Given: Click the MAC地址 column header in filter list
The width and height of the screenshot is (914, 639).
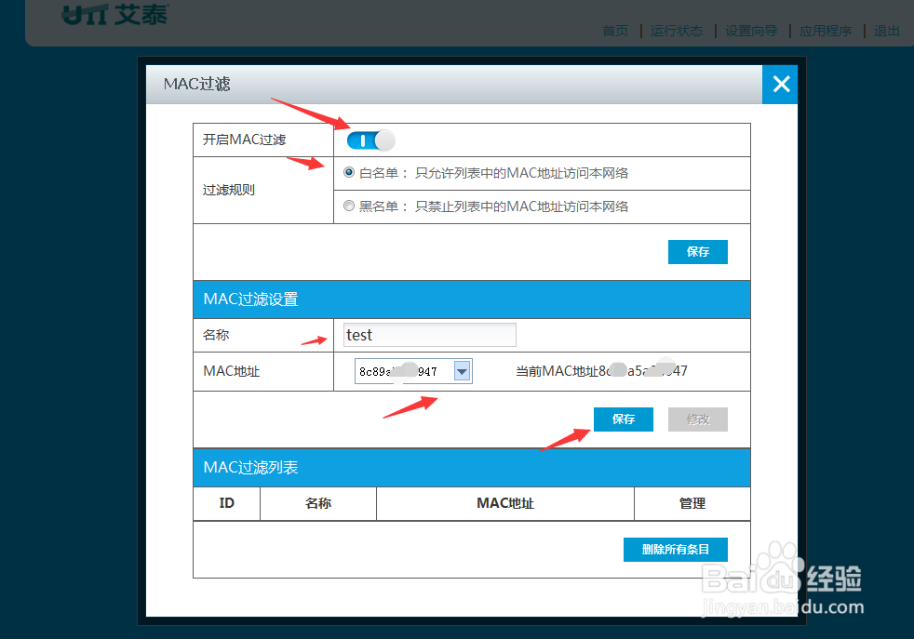Looking at the screenshot, I should (505, 503).
